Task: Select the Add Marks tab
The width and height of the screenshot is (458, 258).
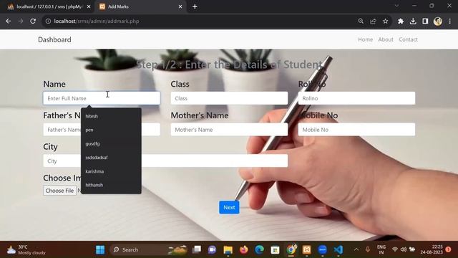Action: pos(140,6)
